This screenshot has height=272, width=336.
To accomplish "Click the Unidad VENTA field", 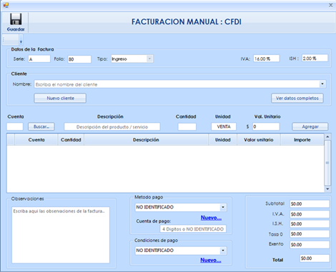I will [224, 126].
